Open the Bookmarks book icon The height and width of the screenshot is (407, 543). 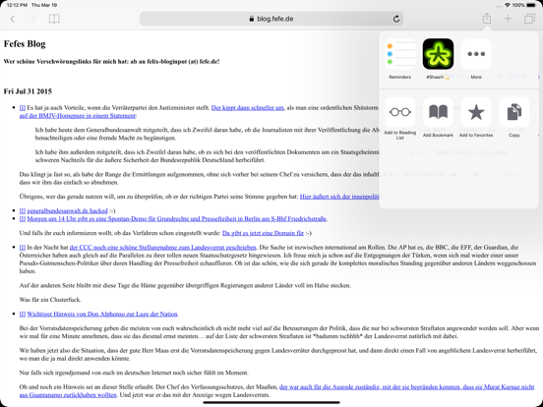[54, 19]
